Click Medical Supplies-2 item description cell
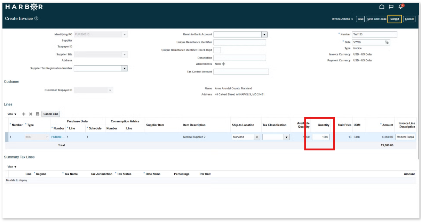421x224 pixels. [194, 137]
